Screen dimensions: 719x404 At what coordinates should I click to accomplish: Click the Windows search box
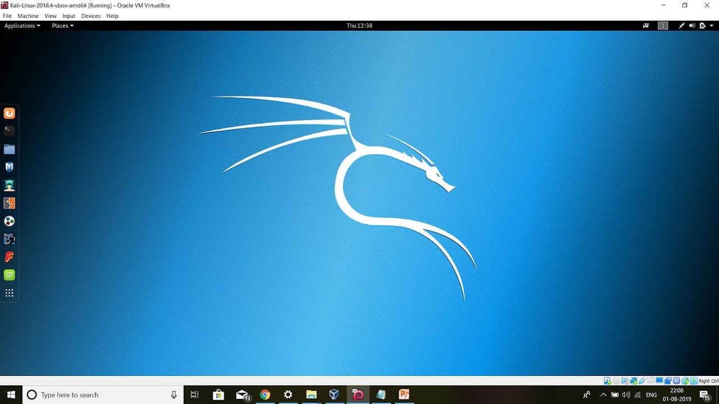pyautogui.click(x=103, y=395)
